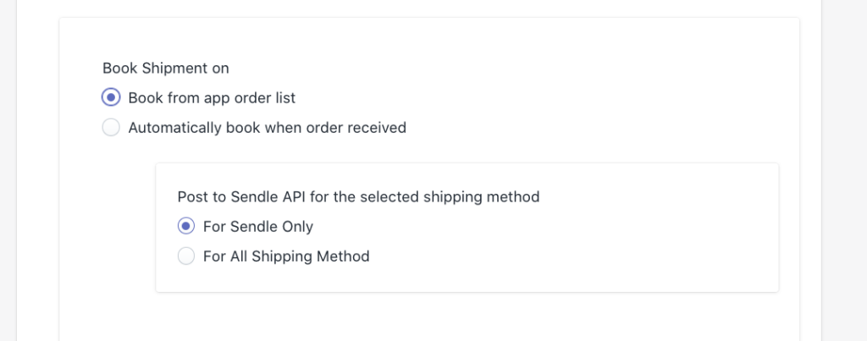
Task: Click the "For Sendle Only" label text
Action: point(258,226)
